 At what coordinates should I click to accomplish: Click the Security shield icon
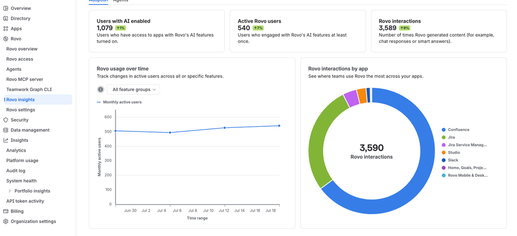click(6, 120)
